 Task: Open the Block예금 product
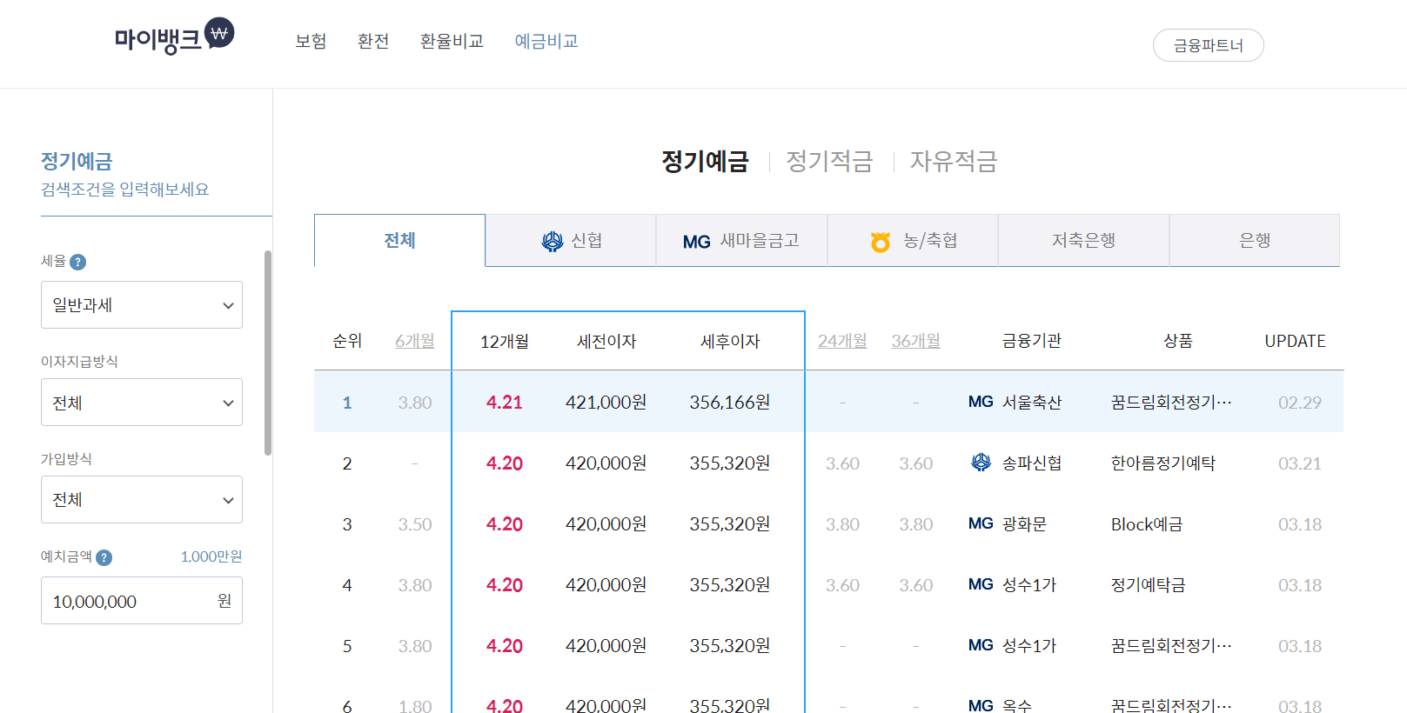(1147, 523)
